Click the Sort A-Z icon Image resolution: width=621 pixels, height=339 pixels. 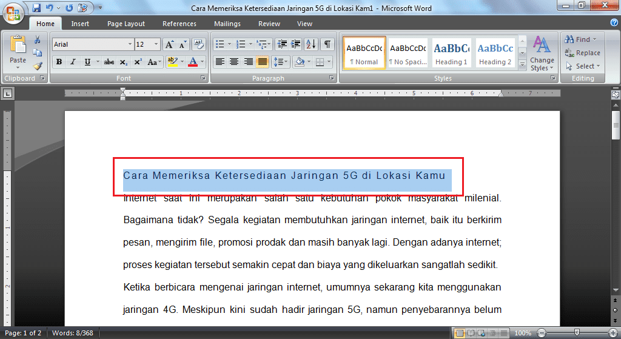pos(311,44)
